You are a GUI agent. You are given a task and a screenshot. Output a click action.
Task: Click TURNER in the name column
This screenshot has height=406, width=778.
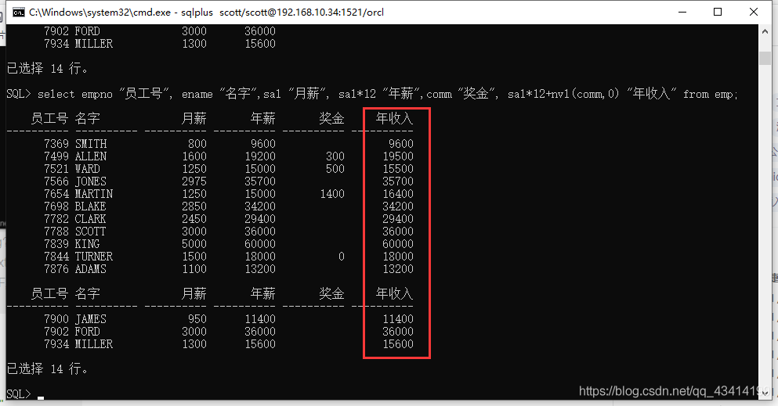pyautogui.click(x=94, y=256)
